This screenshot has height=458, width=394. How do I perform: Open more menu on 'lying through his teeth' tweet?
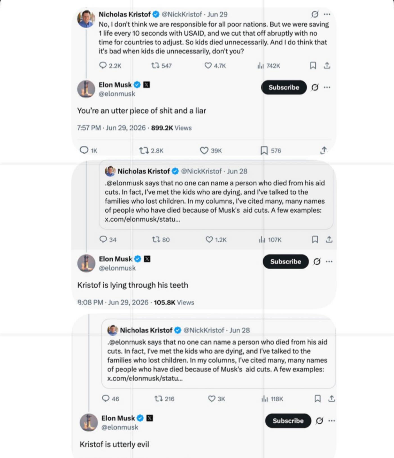point(329,261)
